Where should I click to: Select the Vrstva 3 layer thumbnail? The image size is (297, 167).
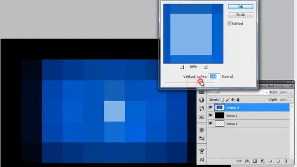[220, 108]
